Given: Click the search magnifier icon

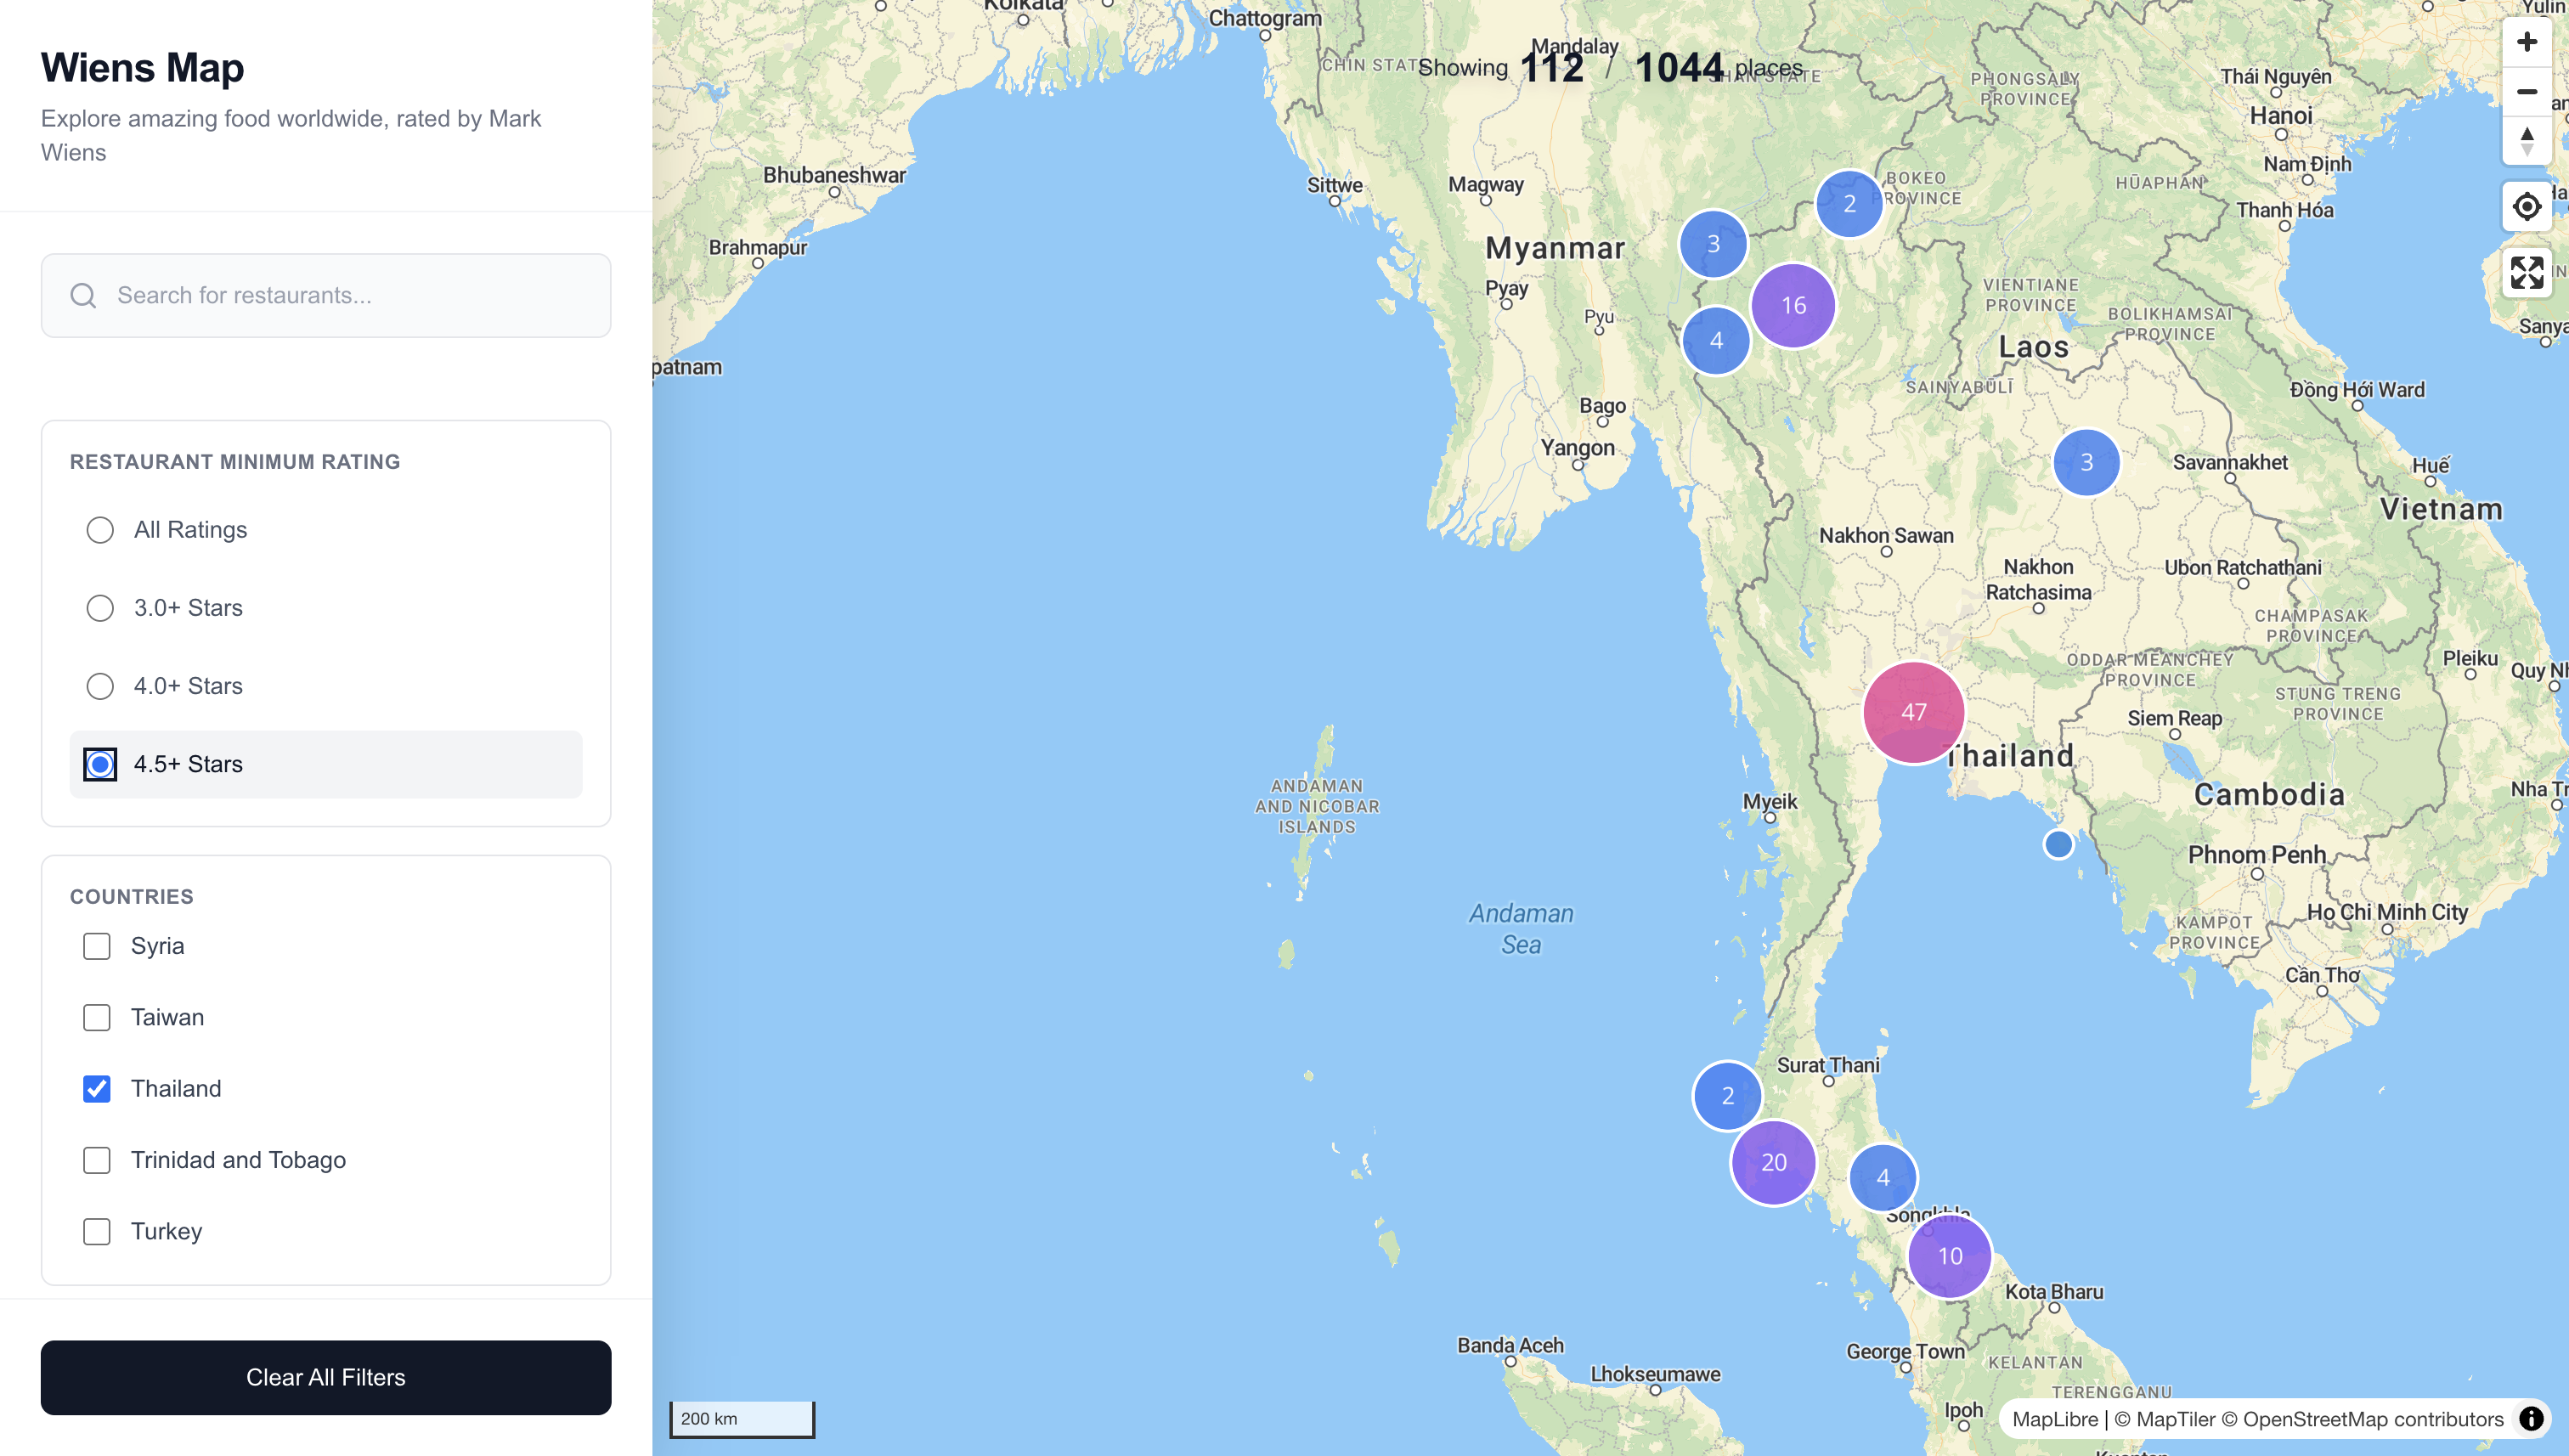Looking at the screenshot, I should click(84, 295).
